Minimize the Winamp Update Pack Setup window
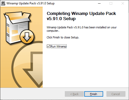Screen dimensions: 129x100 [x=99, y=3]
